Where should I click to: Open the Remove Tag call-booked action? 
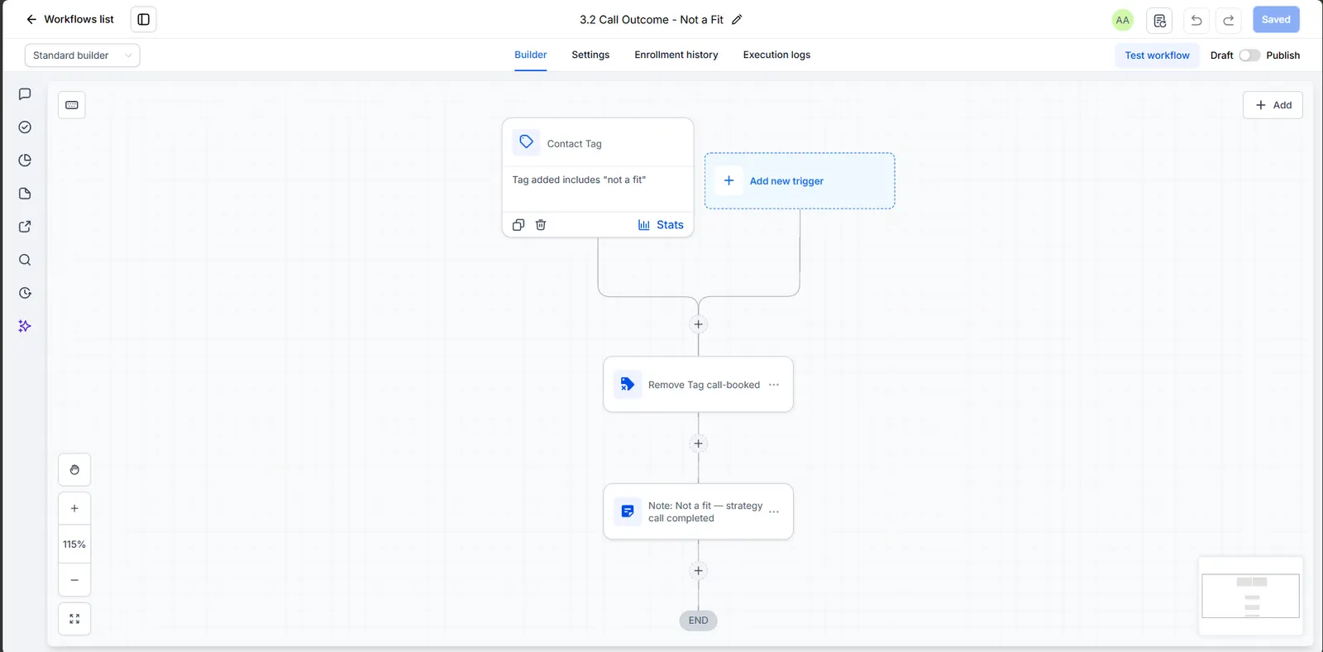(699, 384)
